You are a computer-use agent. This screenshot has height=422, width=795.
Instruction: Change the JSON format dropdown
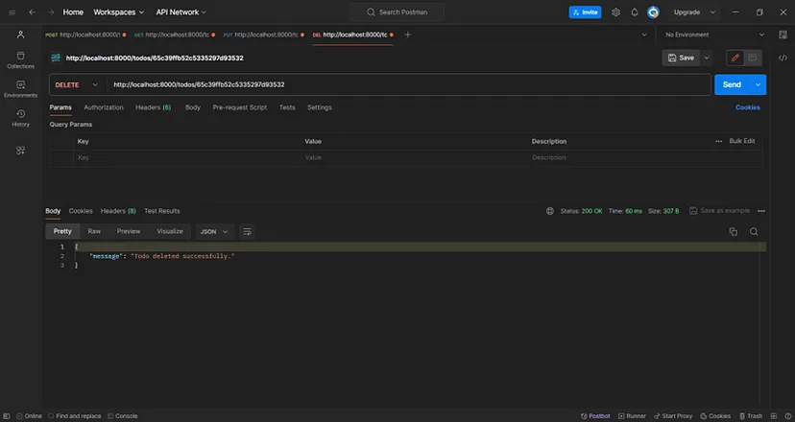click(214, 231)
